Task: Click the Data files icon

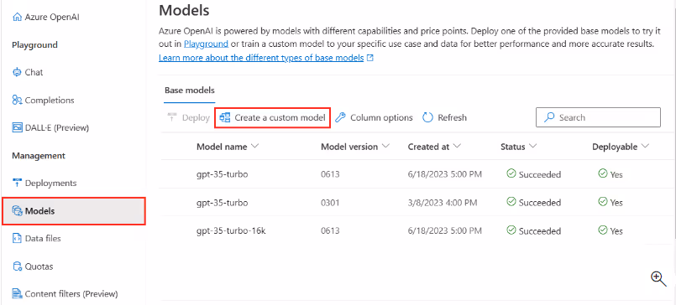Action: click(x=17, y=238)
